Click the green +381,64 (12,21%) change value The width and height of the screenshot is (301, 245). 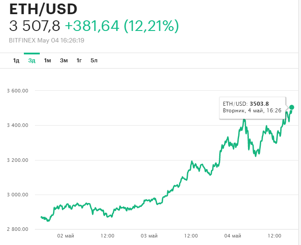click(122, 27)
